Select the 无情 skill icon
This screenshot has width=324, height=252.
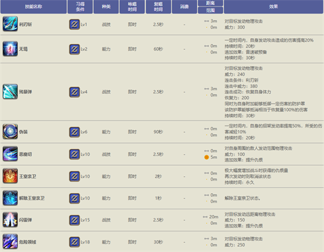coord(10,49)
